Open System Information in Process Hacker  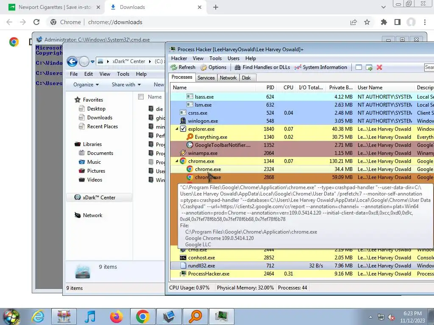coord(321,67)
